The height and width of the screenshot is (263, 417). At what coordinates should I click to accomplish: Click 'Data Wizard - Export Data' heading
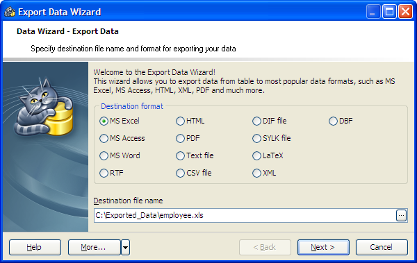(67, 31)
